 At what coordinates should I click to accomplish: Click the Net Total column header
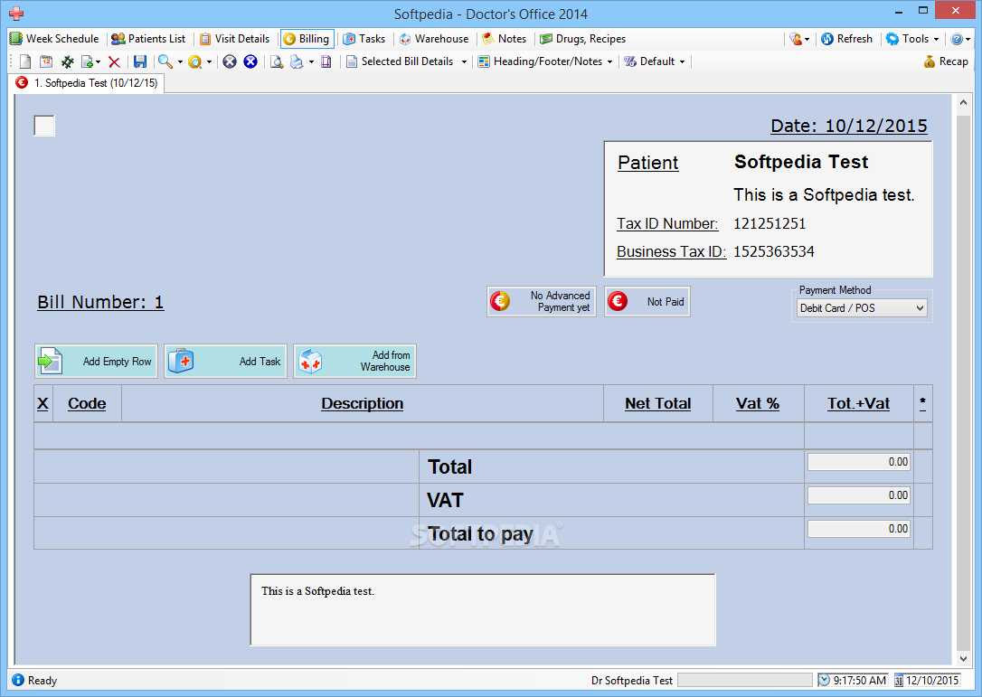pyautogui.click(x=657, y=404)
